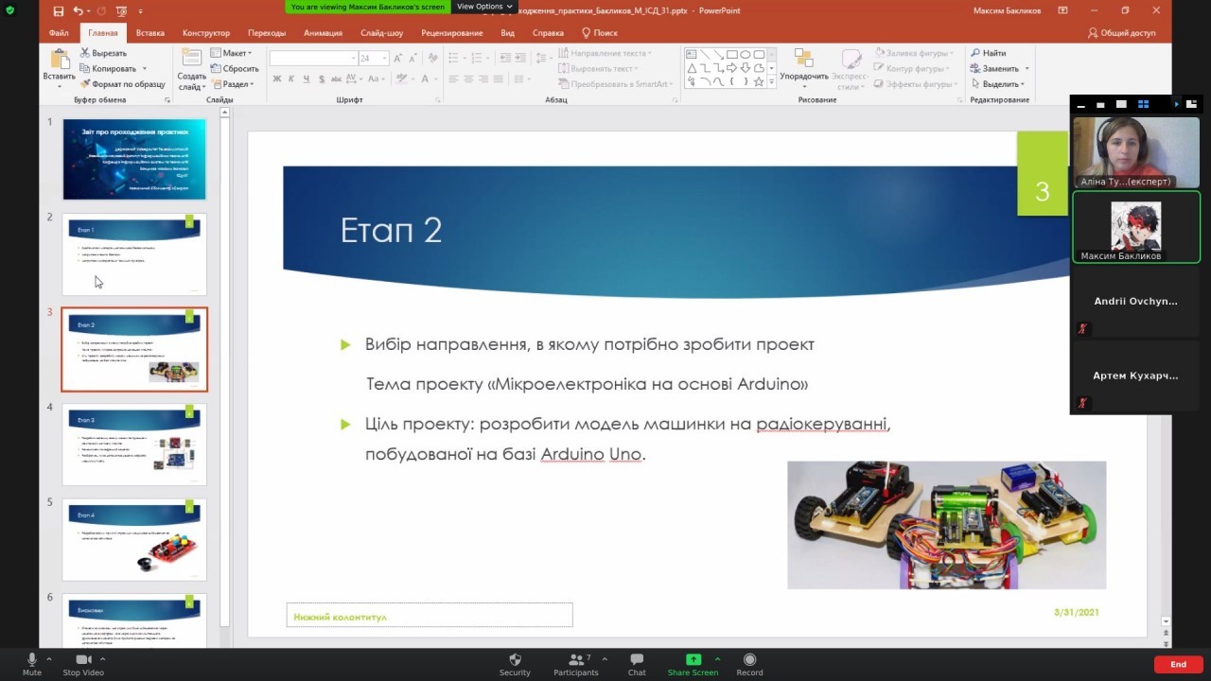The width and height of the screenshot is (1211, 681).
Task: Toggle italic К formatting
Action: click(x=291, y=79)
